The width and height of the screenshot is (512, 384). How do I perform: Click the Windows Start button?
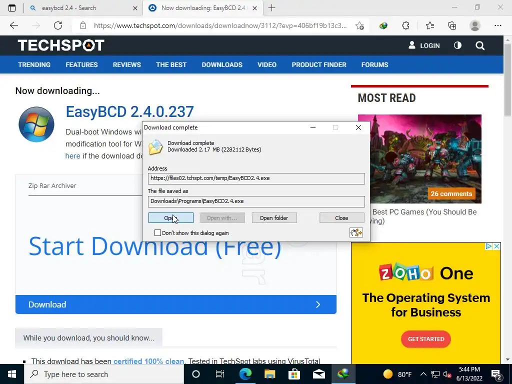click(x=12, y=374)
